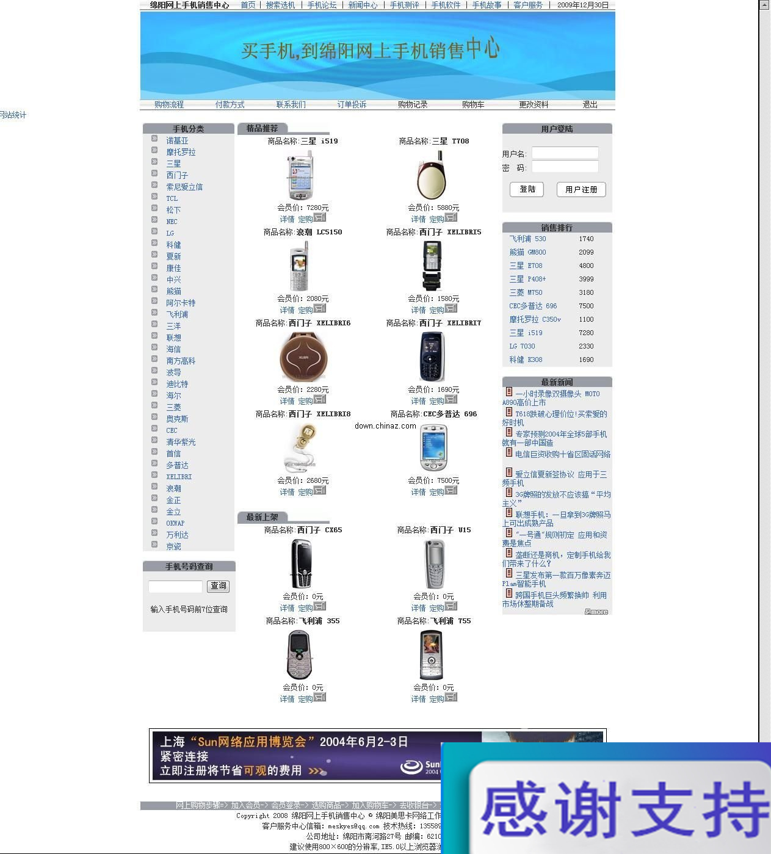Focus the 手机号码查询 input box

[x=175, y=587]
